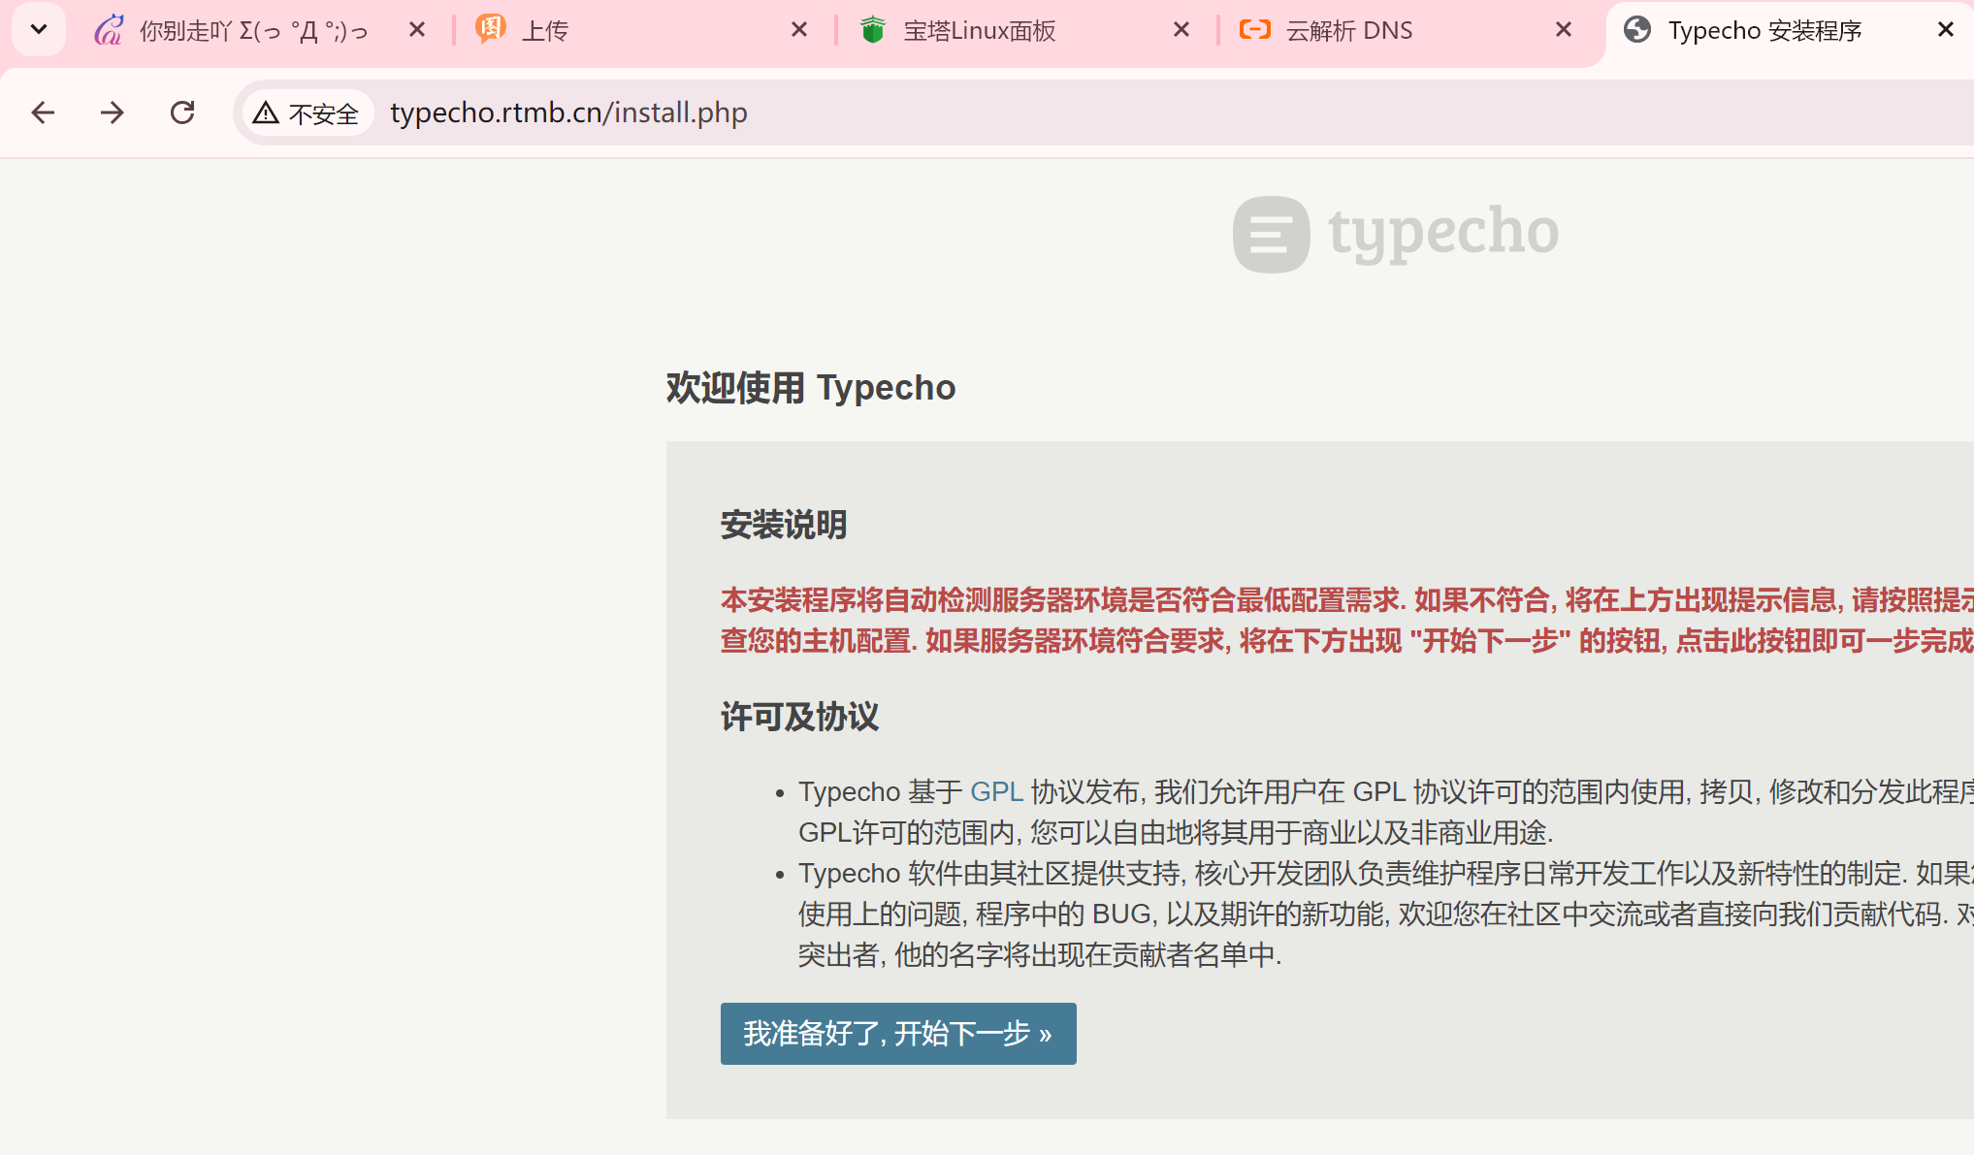This screenshot has width=1974, height=1155.
Task: Close the 云解析 DNS tab
Action: click(1564, 30)
